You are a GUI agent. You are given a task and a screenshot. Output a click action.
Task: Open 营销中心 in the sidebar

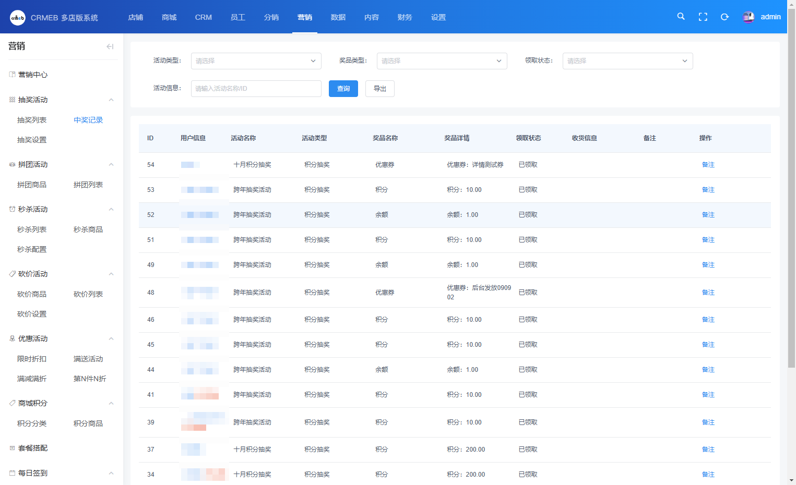click(33, 75)
